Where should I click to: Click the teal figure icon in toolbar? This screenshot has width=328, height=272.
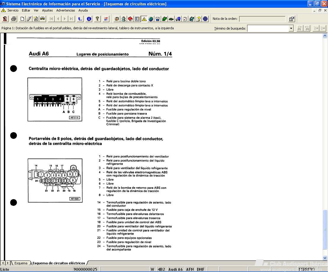124,19
